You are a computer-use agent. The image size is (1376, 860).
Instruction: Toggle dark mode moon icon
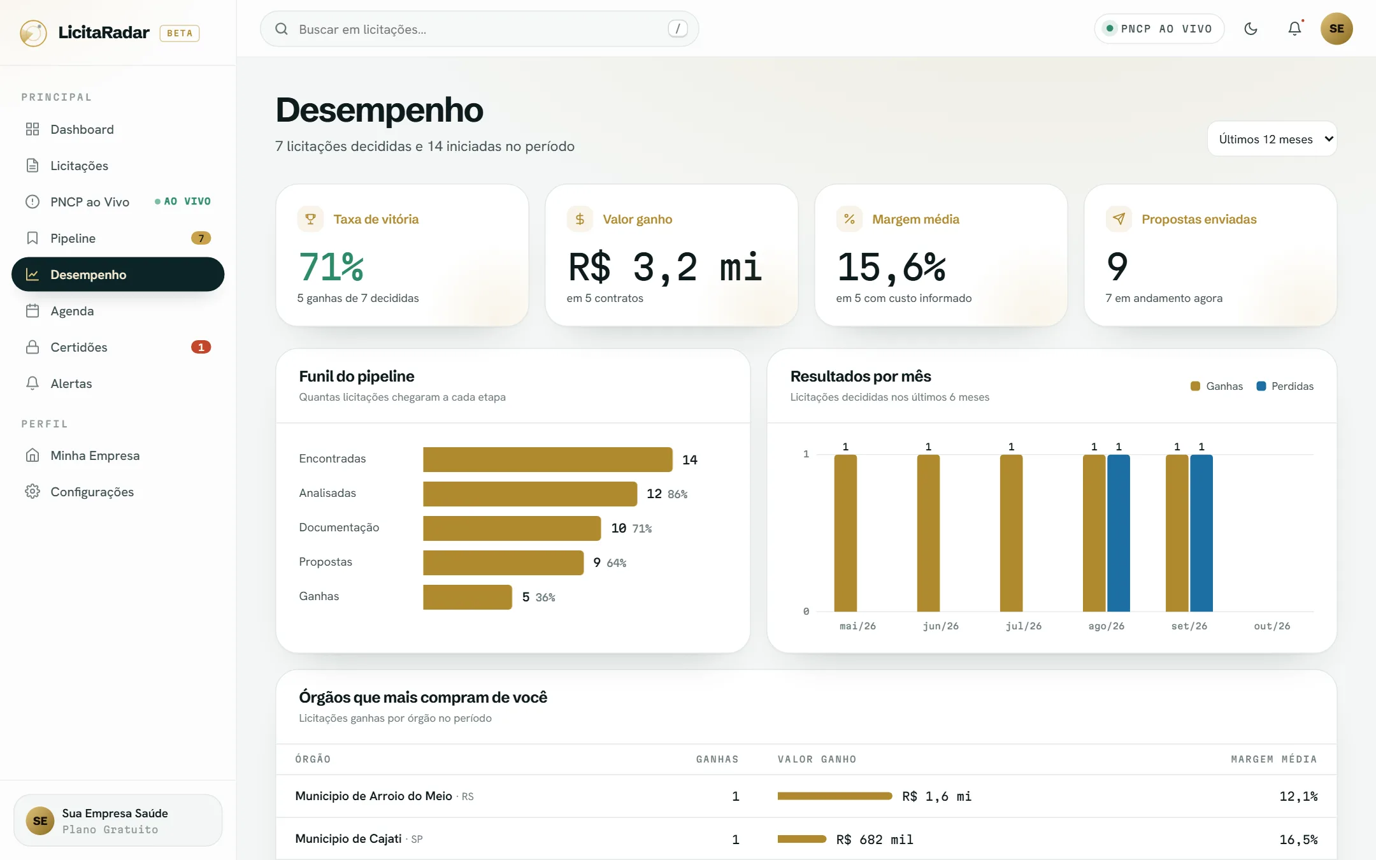(x=1251, y=29)
